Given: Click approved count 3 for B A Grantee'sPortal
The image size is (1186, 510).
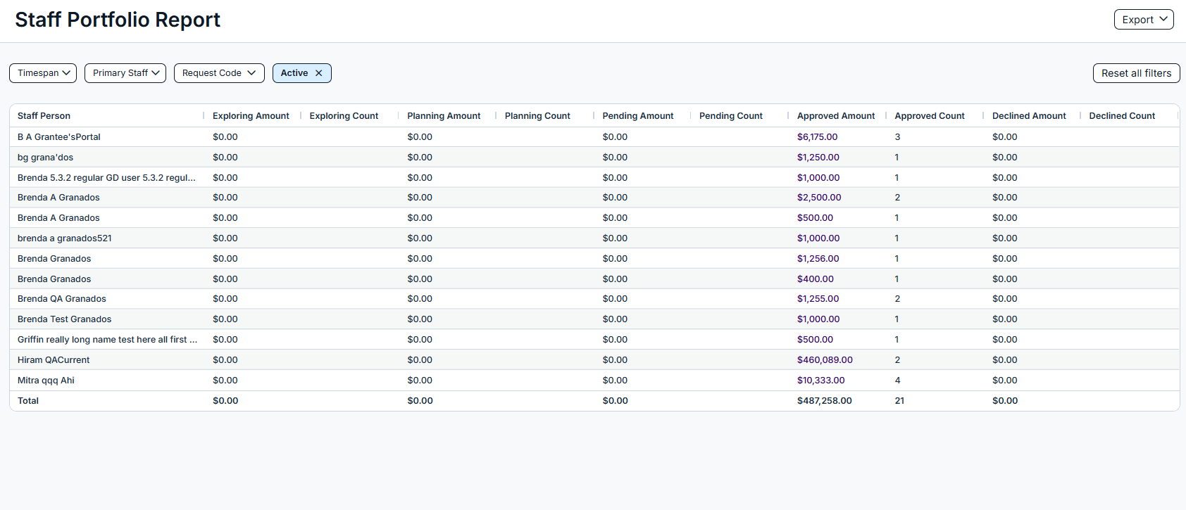Looking at the screenshot, I should [897, 137].
